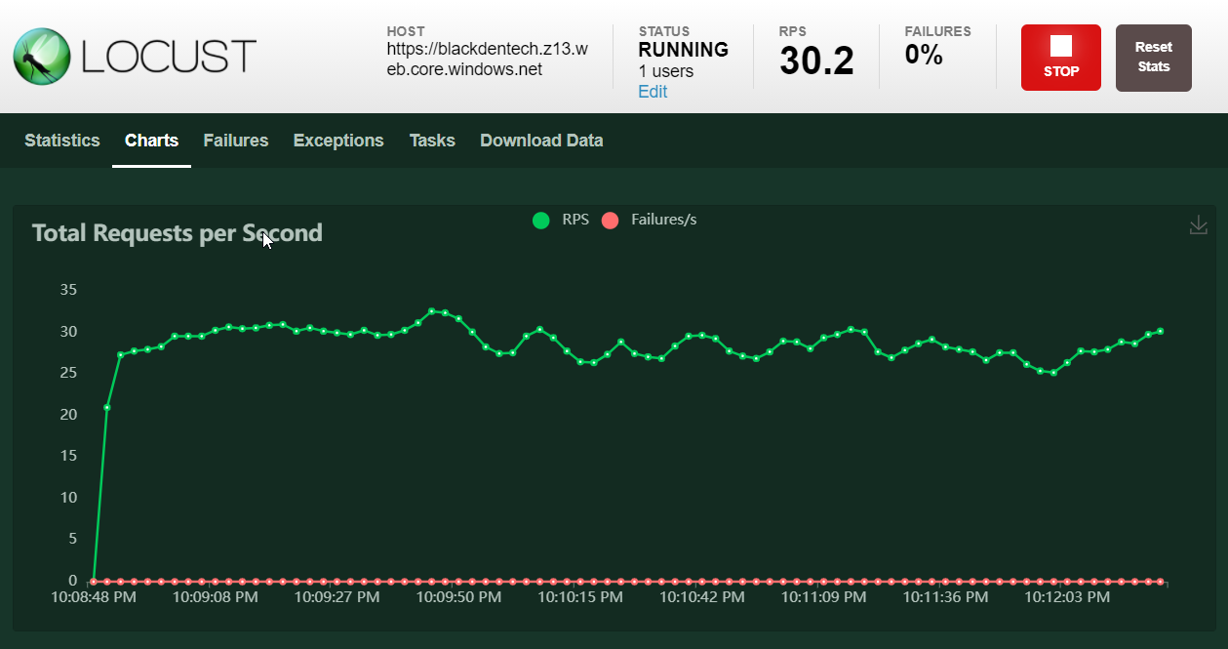This screenshot has height=649, width=1228.
Task: Open the Download Data tab
Action: click(x=541, y=141)
